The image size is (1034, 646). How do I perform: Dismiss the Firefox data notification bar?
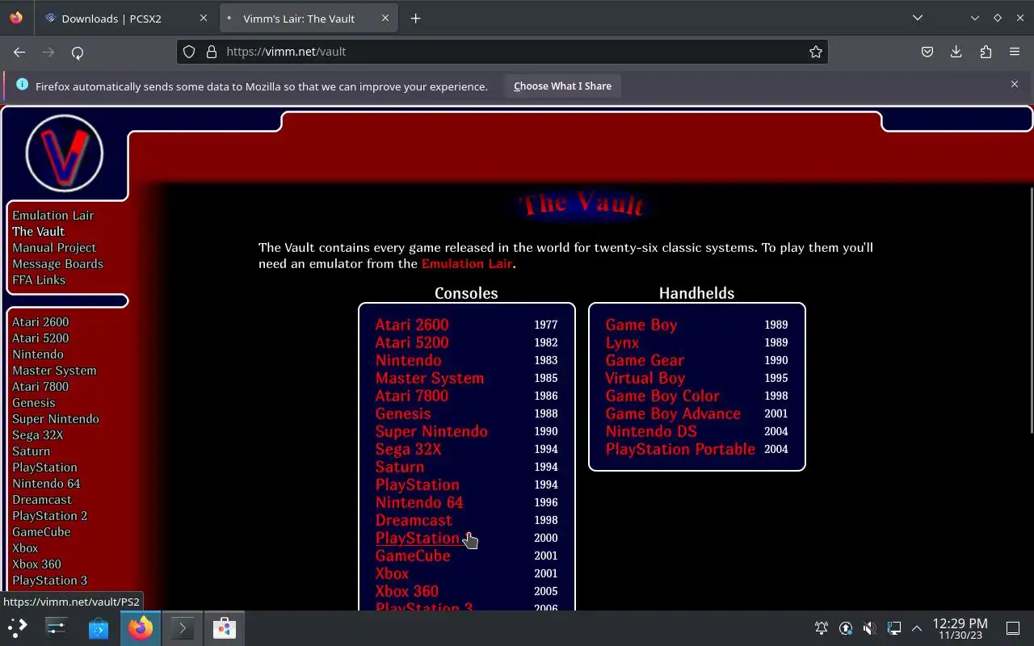[x=1015, y=84]
